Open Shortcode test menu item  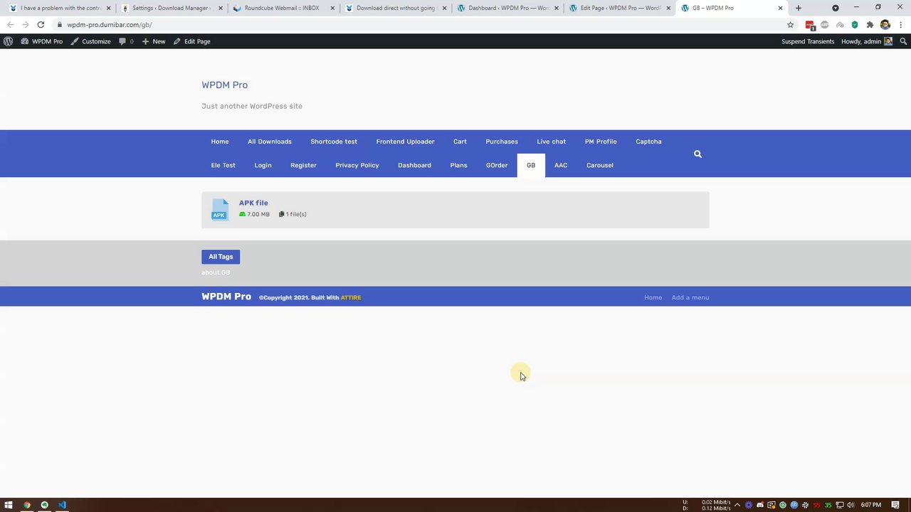click(334, 142)
